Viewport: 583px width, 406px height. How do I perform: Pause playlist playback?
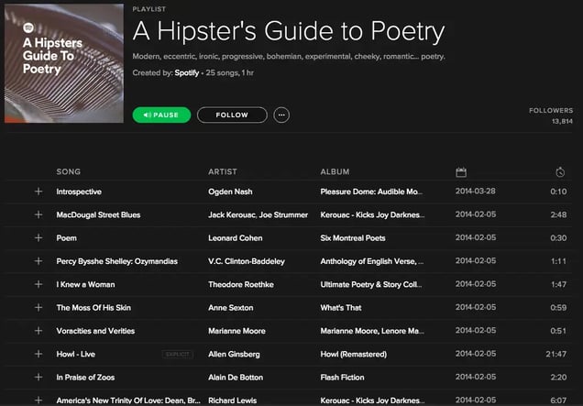coord(161,115)
